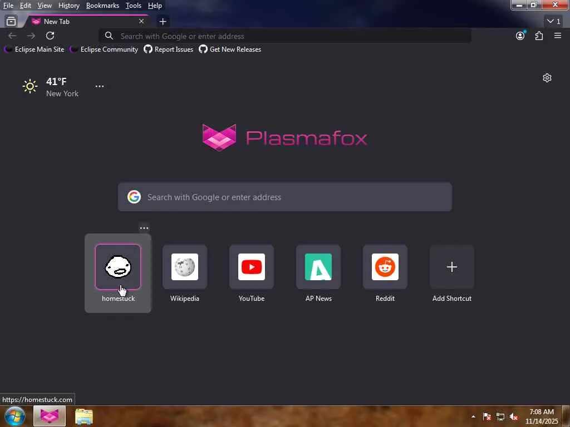Image resolution: width=570 pixels, height=427 pixels.
Task: Open the Edit menu
Action: pyautogui.click(x=26, y=6)
